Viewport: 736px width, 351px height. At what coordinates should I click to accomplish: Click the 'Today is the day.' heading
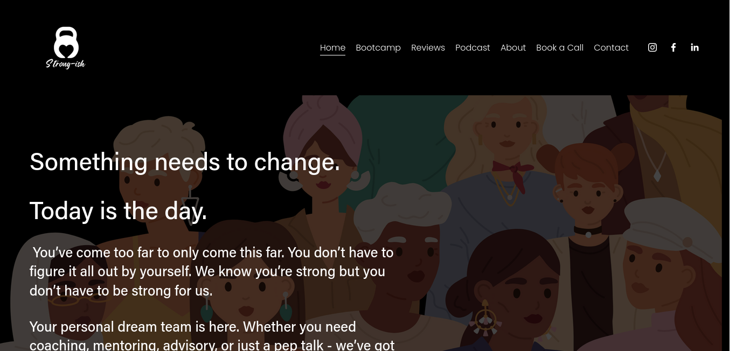click(x=119, y=210)
